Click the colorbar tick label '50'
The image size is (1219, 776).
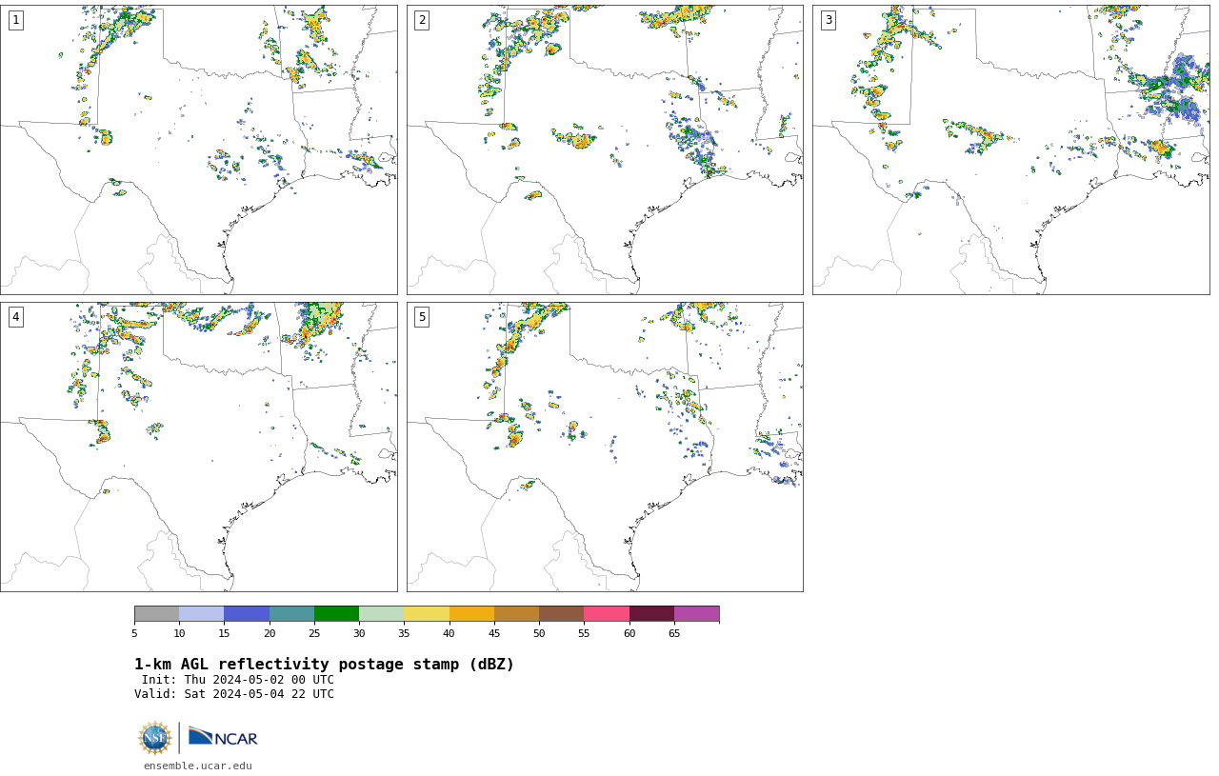pyautogui.click(x=539, y=633)
